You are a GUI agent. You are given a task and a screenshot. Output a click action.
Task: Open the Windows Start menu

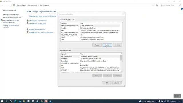click(2, 101)
